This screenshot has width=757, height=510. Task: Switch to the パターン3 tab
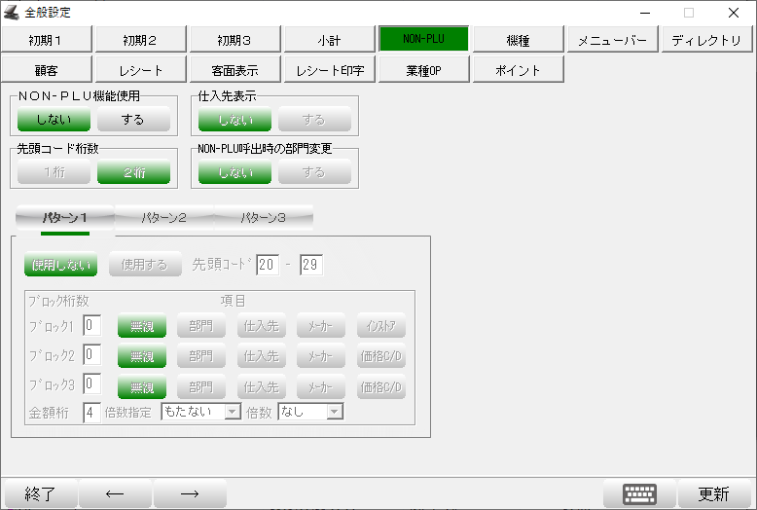(263, 218)
